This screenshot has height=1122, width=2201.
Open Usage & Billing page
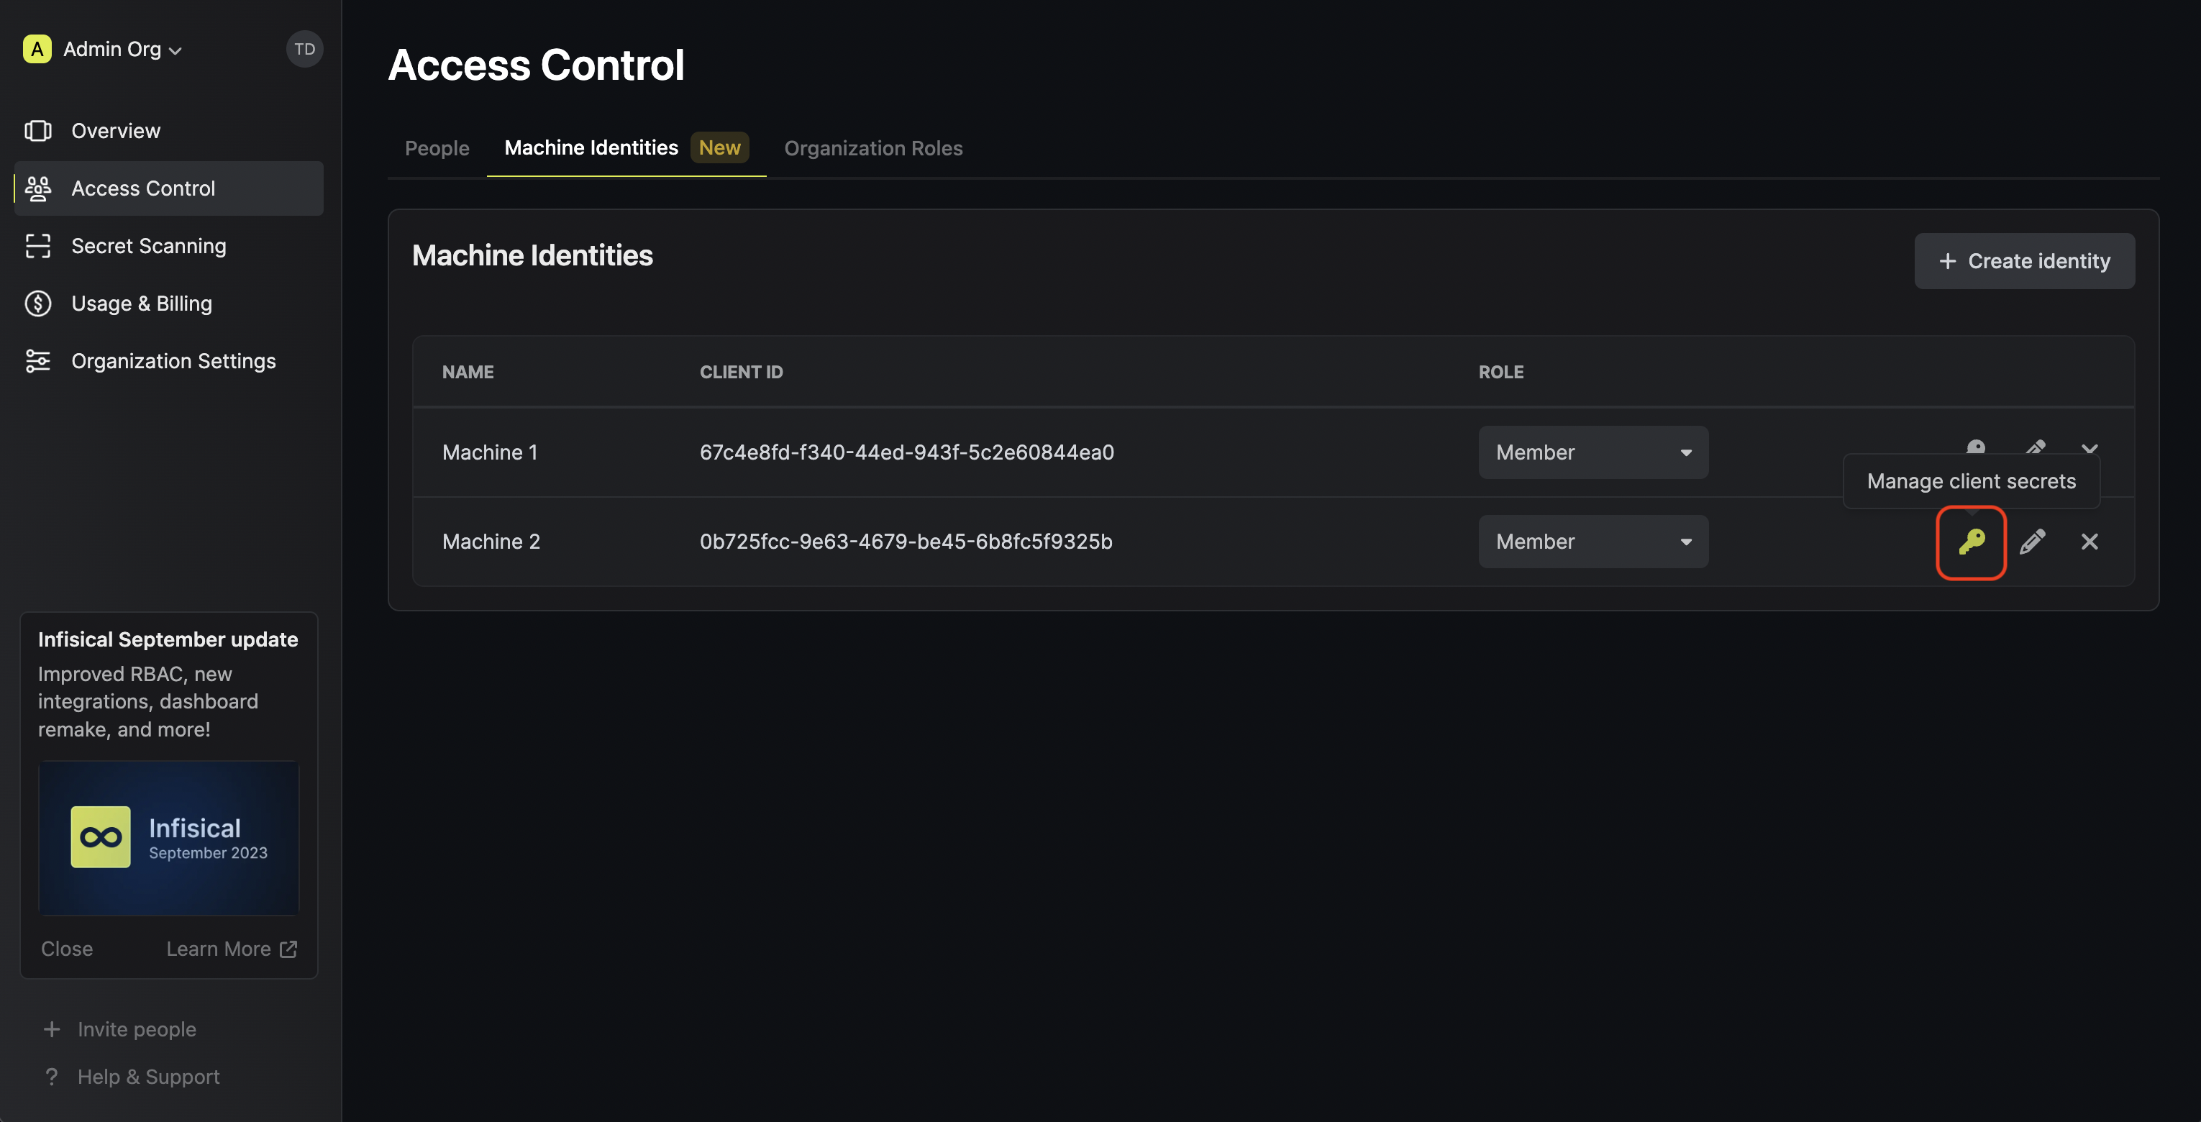click(168, 304)
